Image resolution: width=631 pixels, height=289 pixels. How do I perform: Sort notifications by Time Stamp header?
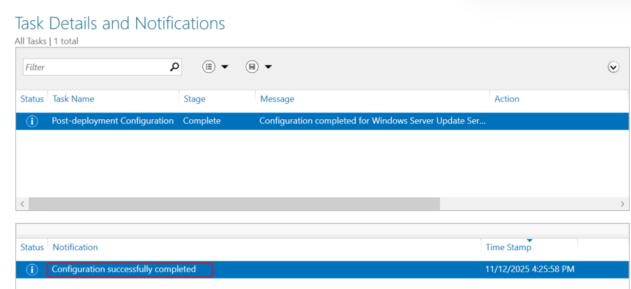click(508, 247)
